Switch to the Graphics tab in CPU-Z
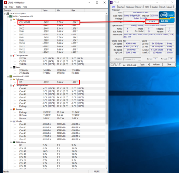Viewport: 179px width, 173px height. [x=155, y=7]
